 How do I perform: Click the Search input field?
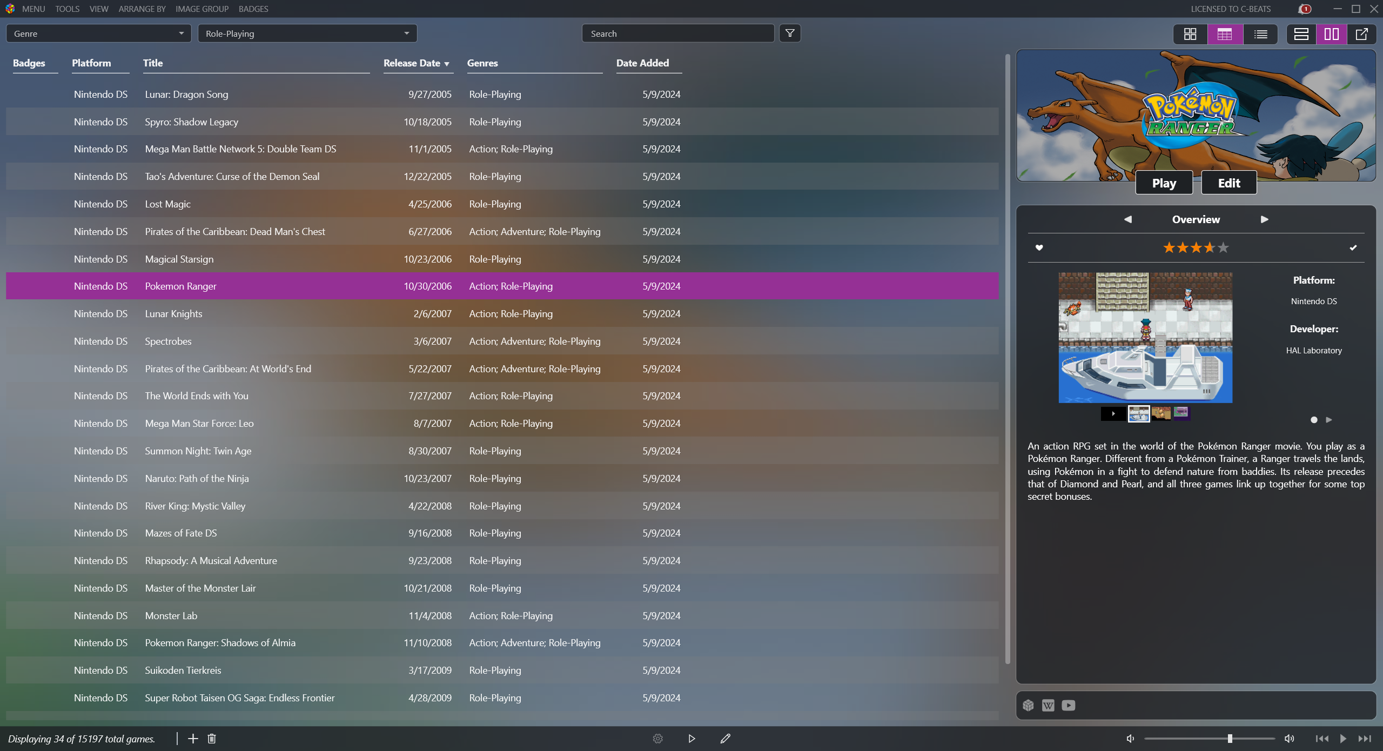(678, 33)
